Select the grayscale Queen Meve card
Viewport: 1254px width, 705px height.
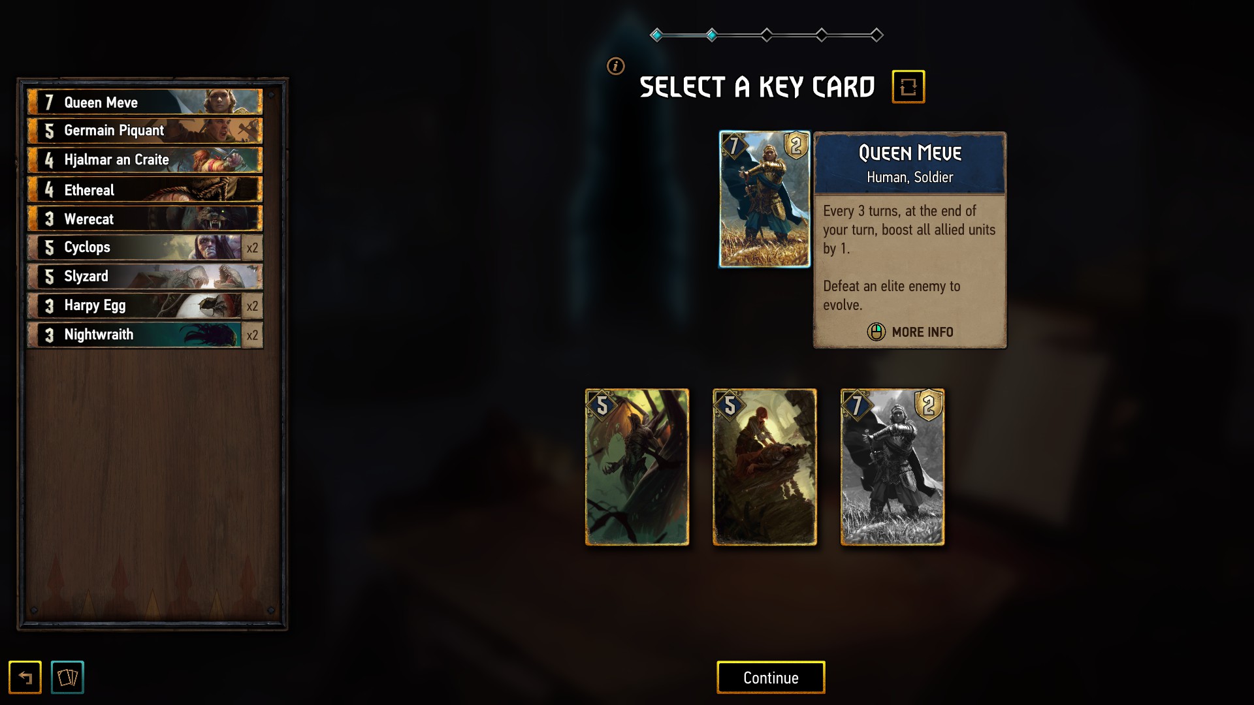892,467
